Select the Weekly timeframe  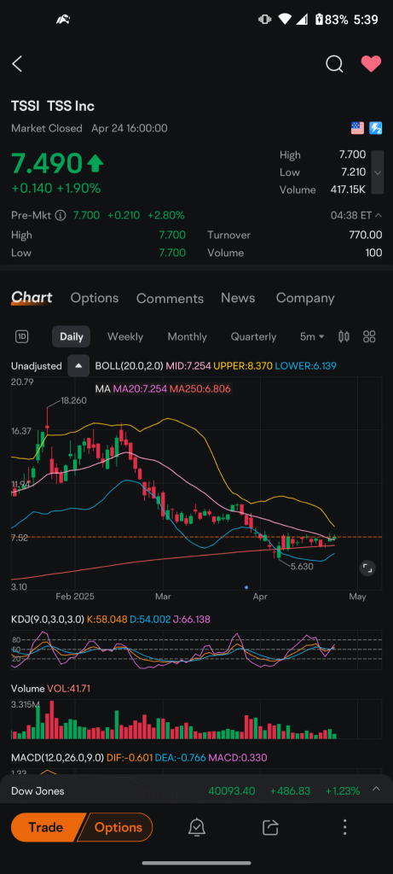pyautogui.click(x=125, y=336)
